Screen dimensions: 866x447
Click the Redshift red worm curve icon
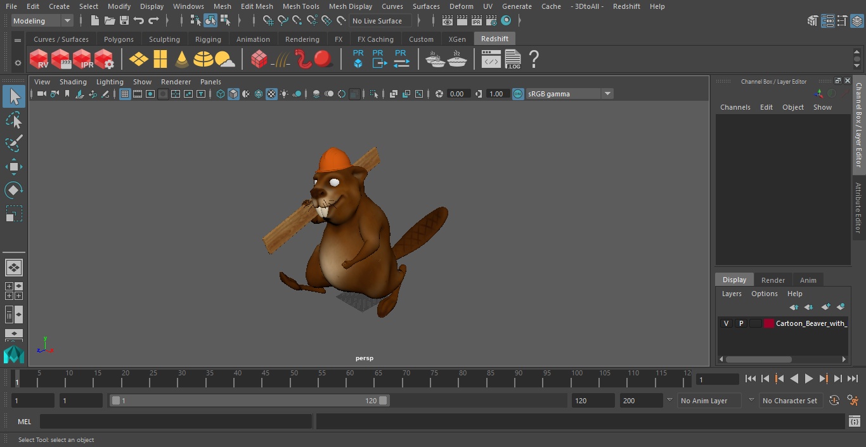pos(303,60)
